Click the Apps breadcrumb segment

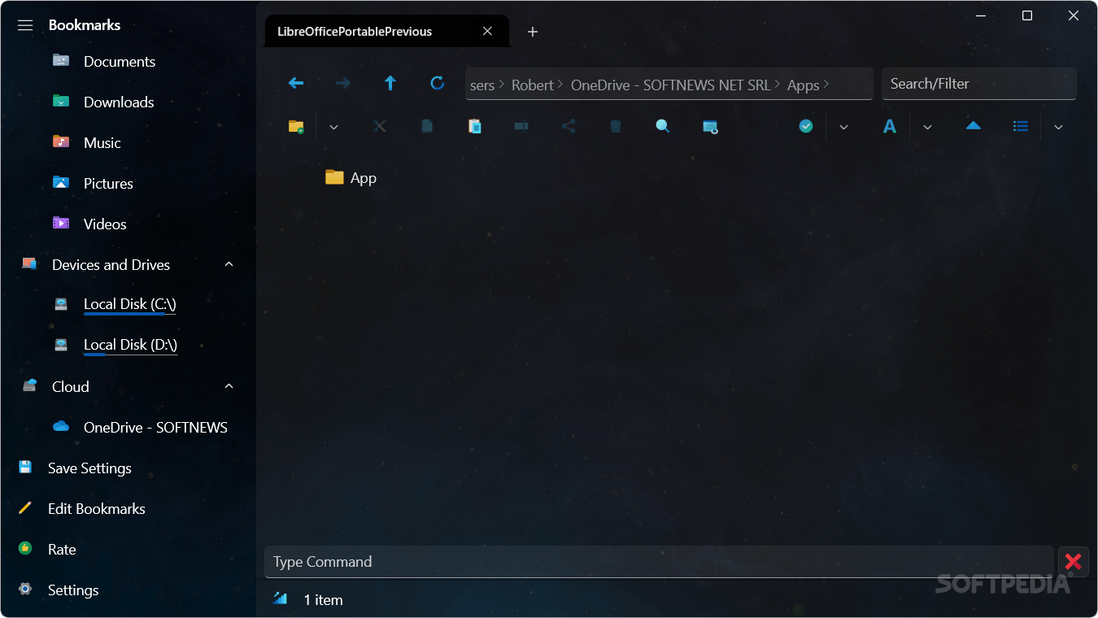coord(804,85)
